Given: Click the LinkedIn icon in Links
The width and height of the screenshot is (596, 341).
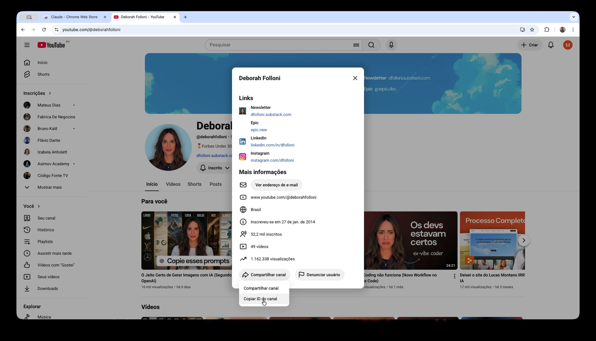Looking at the screenshot, I should pos(242,141).
